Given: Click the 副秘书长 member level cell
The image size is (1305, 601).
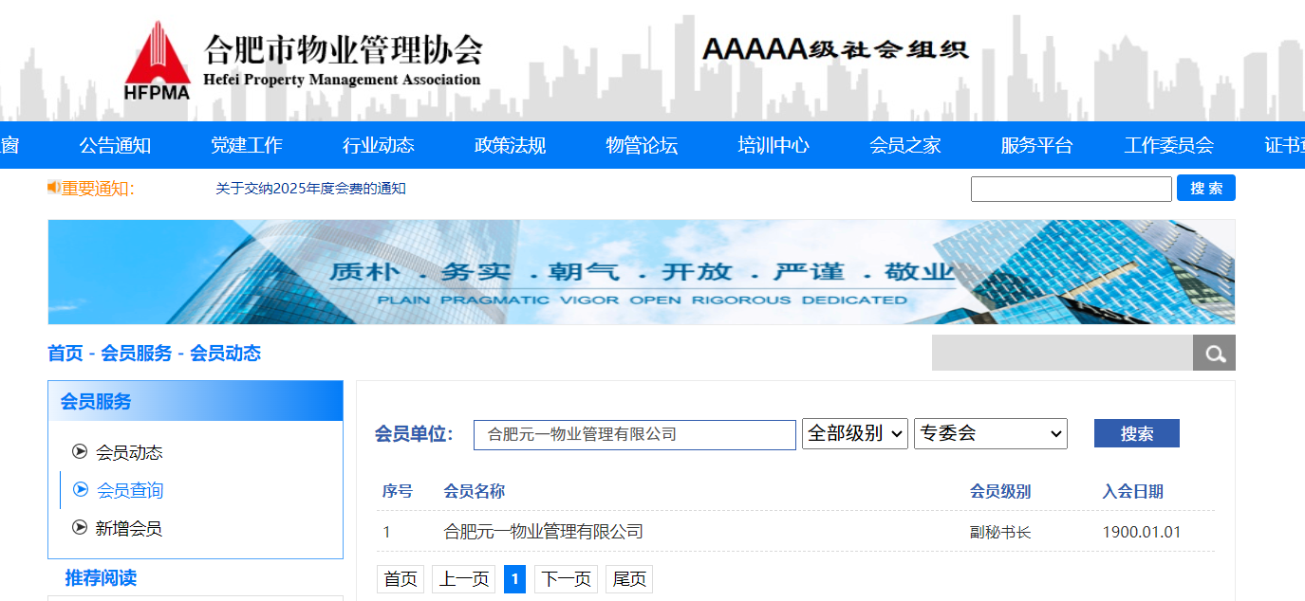Looking at the screenshot, I should (x=1000, y=532).
